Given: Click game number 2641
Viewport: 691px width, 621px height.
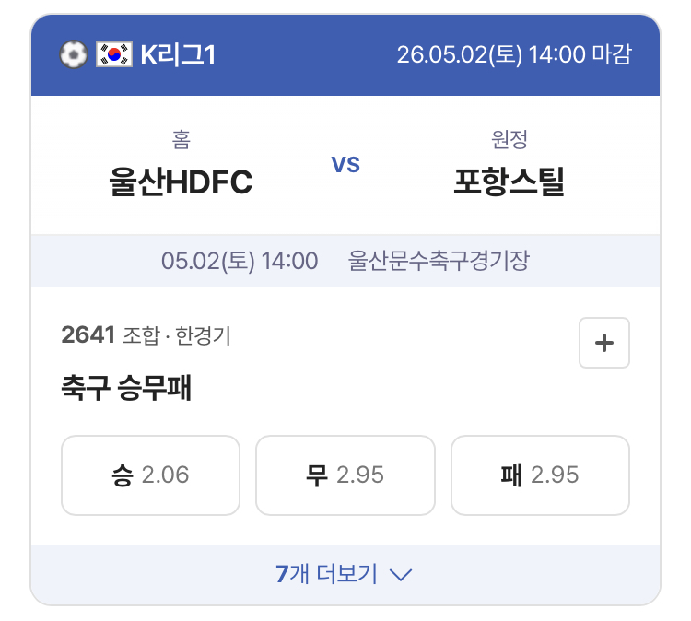Looking at the screenshot, I should click(88, 334).
